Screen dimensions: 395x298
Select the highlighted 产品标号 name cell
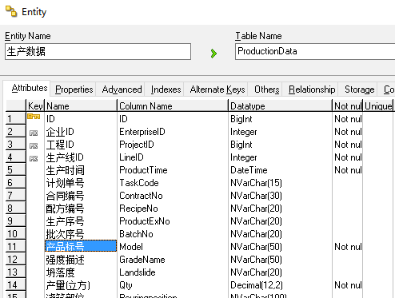(81, 246)
